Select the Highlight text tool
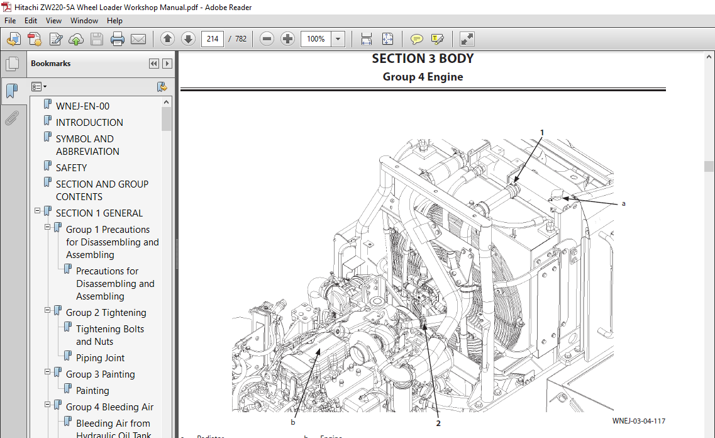The width and height of the screenshot is (715, 438). [x=437, y=39]
